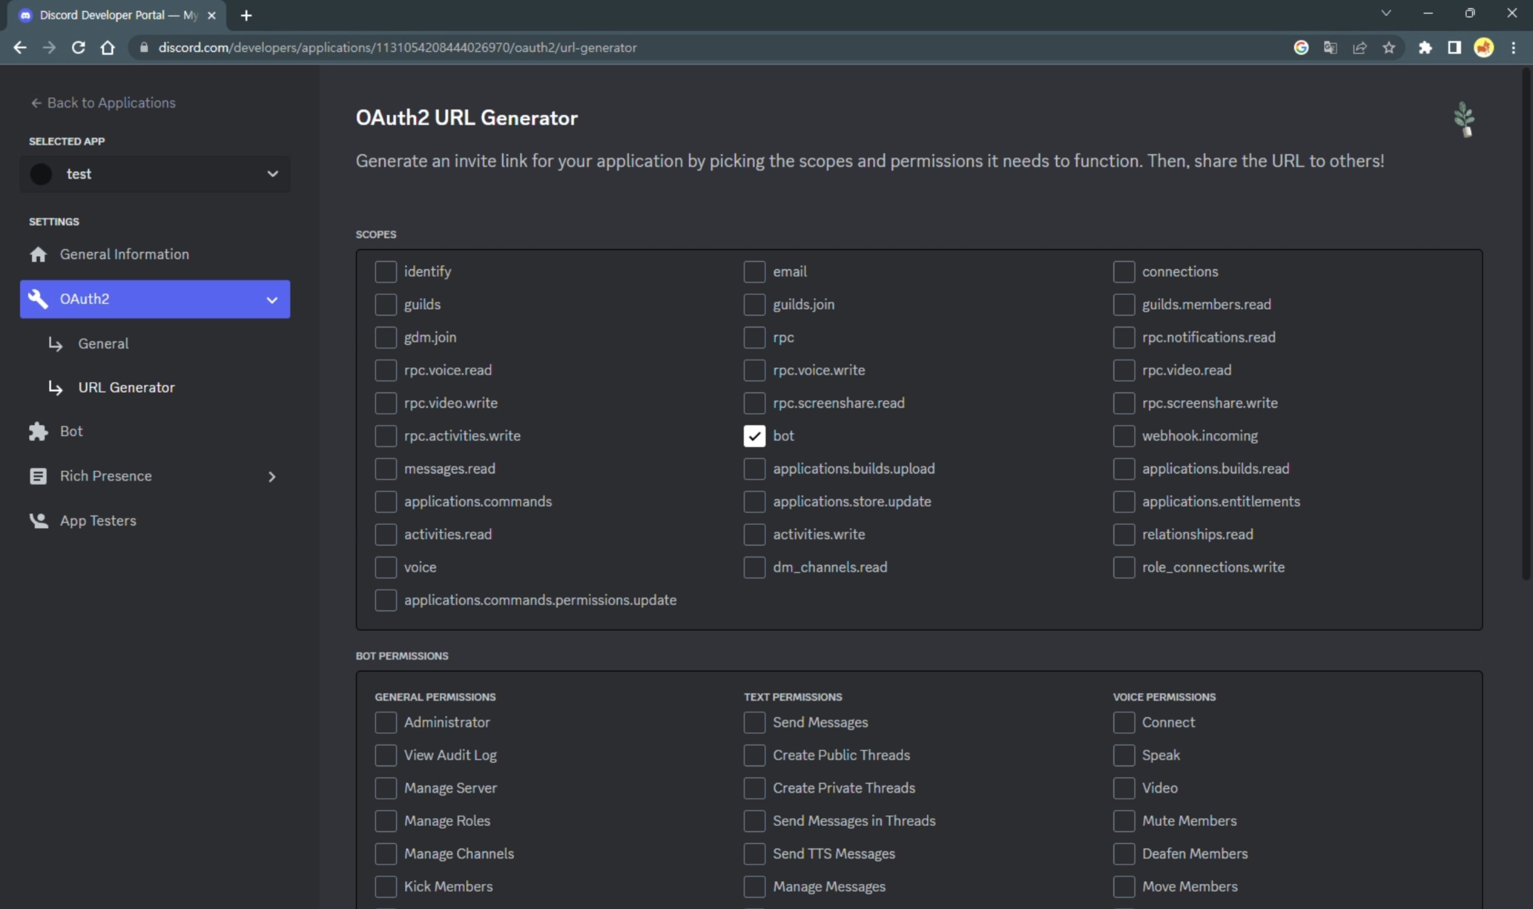Click the OAuth2 wrench icon
The width and height of the screenshot is (1533, 909).
click(38, 299)
